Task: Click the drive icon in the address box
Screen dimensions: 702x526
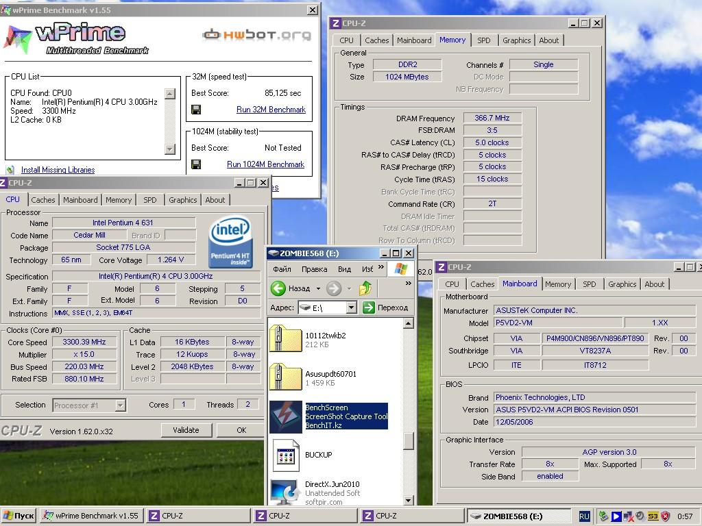Action: coord(305,308)
